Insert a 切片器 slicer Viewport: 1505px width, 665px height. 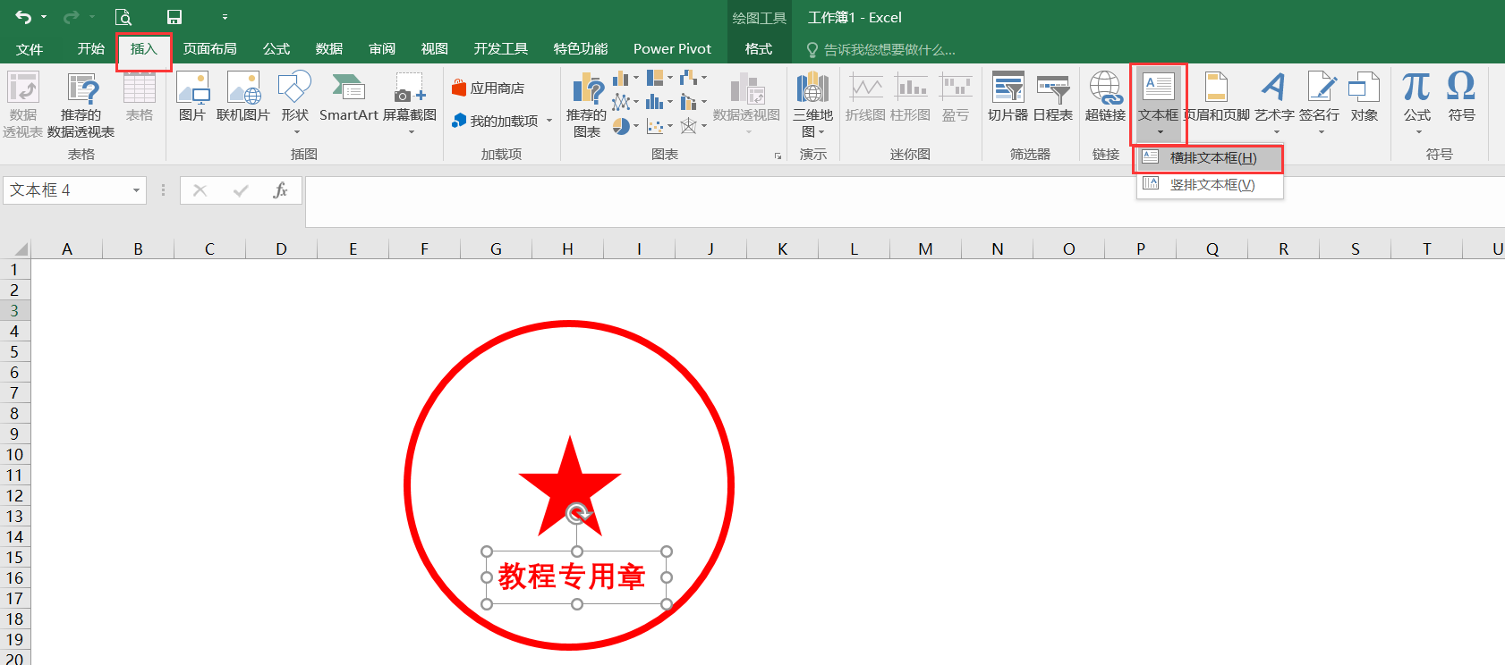1008,97
